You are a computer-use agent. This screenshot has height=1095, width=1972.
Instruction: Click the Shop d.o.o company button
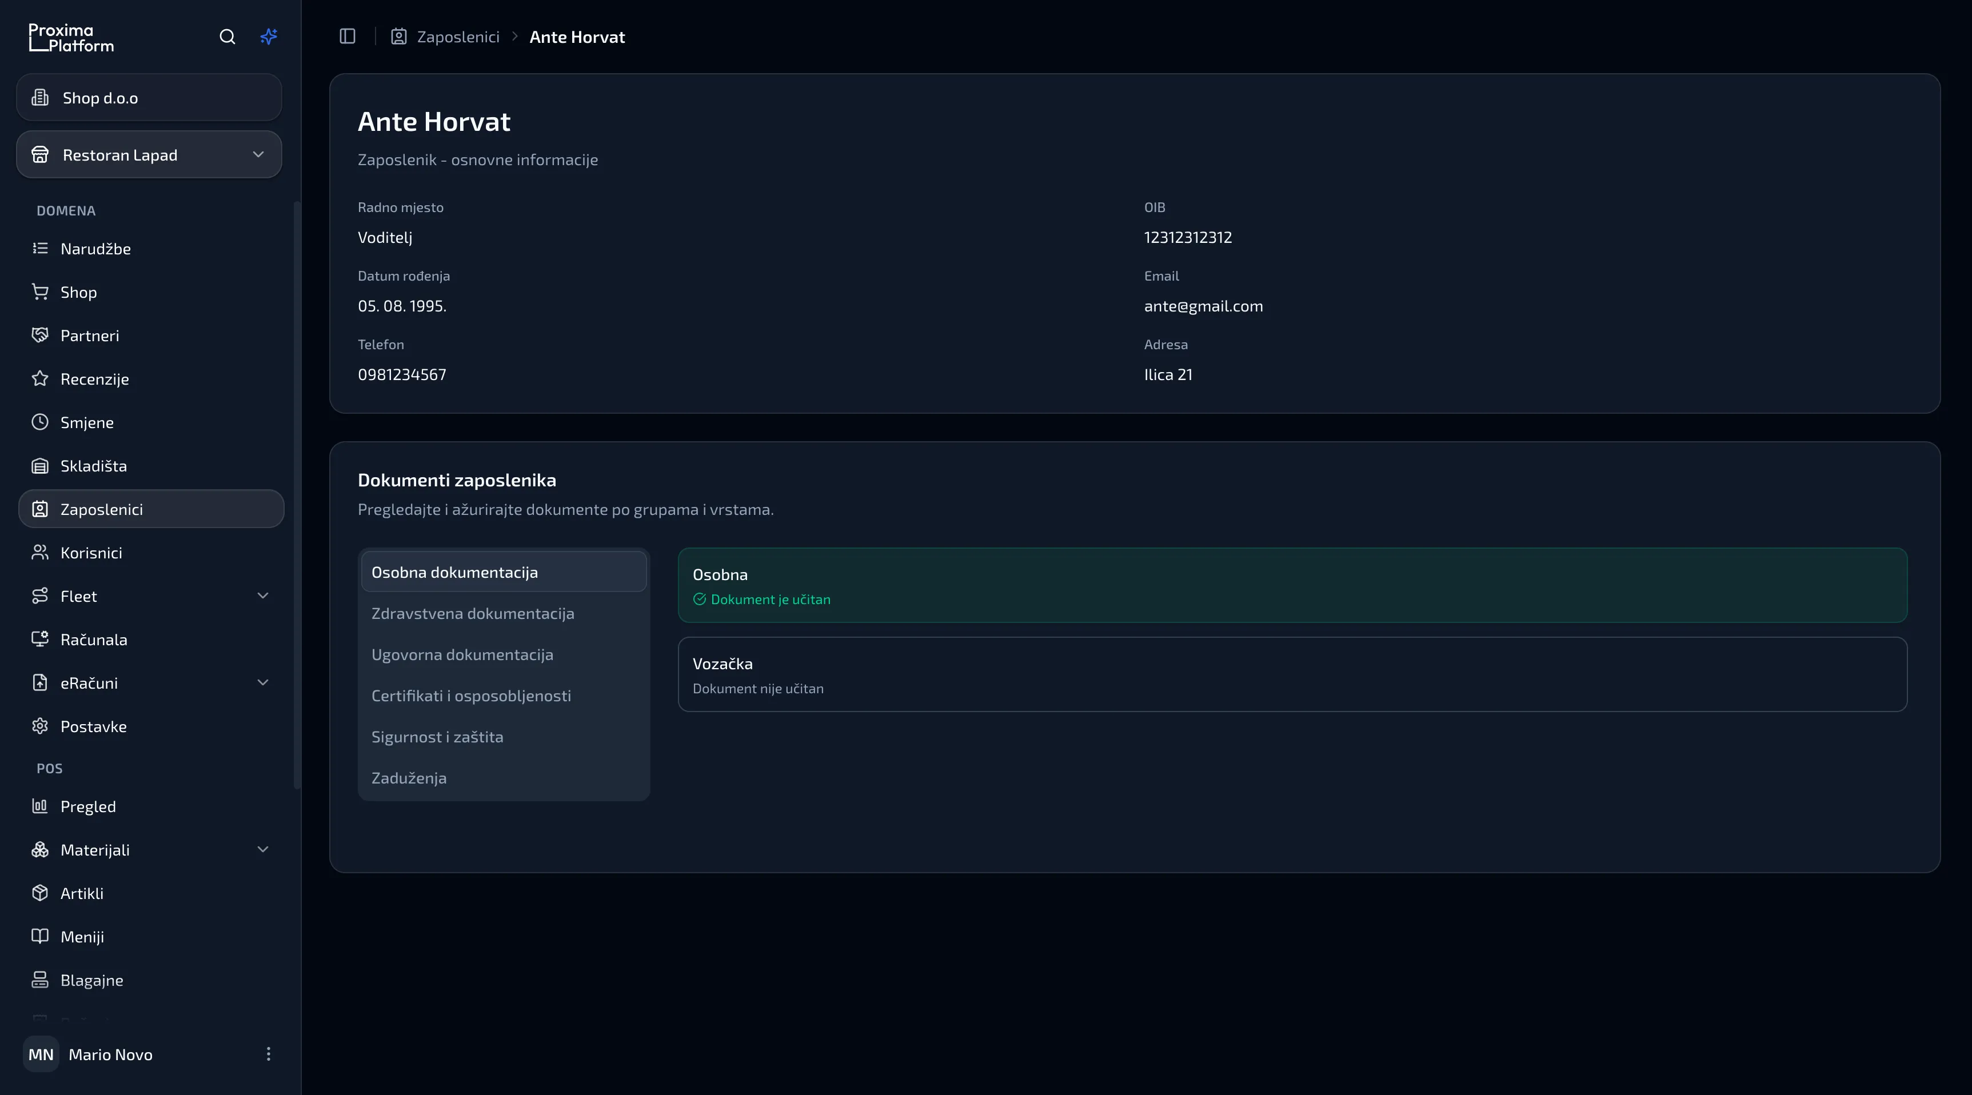pos(149,98)
